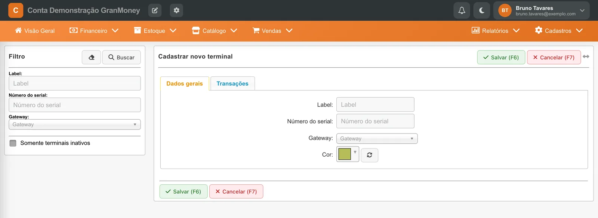The height and width of the screenshot is (218, 598).
Task: Click the Cadastros gear icon
Action: (x=539, y=30)
